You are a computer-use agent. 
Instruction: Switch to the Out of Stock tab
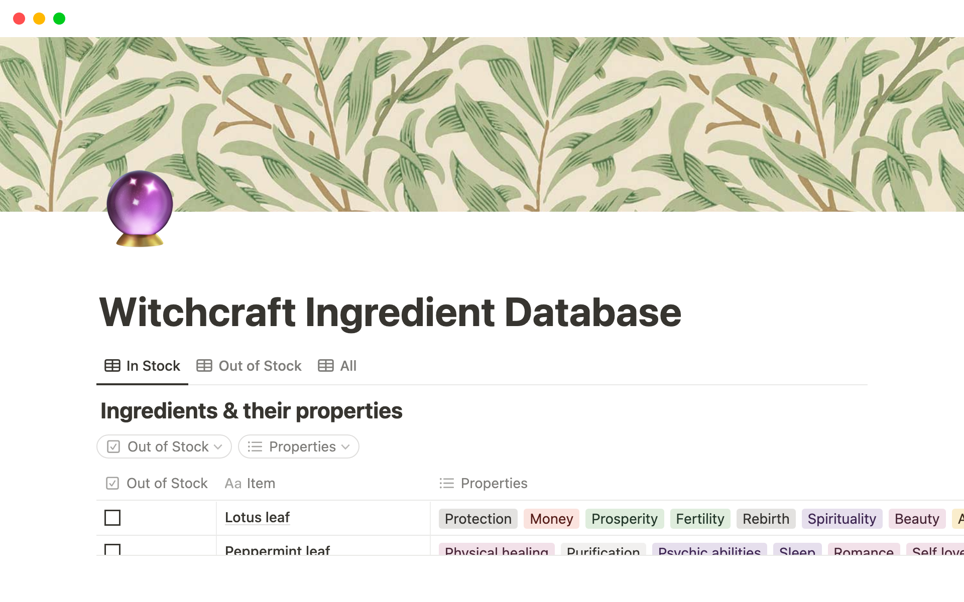(x=260, y=366)
